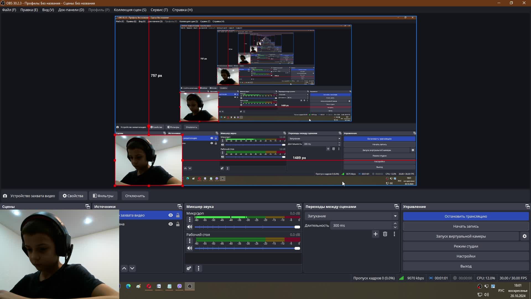Move source up with arrow icon
Screen dimensions: 531x299
coord(124,268)
